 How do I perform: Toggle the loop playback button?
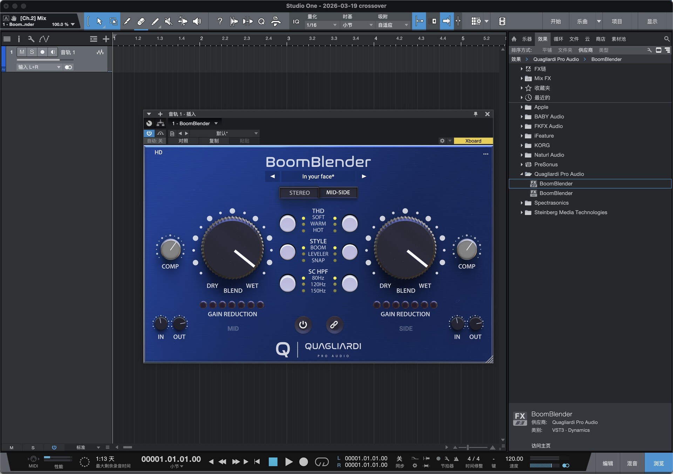[321, 462]
